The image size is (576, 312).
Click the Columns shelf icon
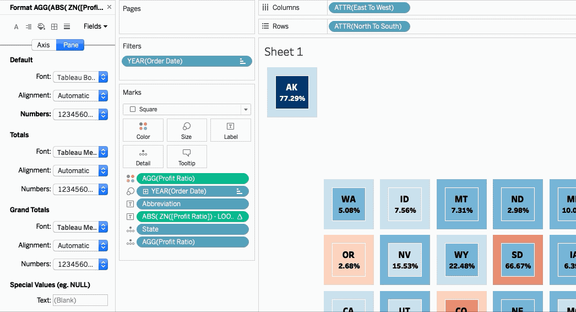[265, 7]
